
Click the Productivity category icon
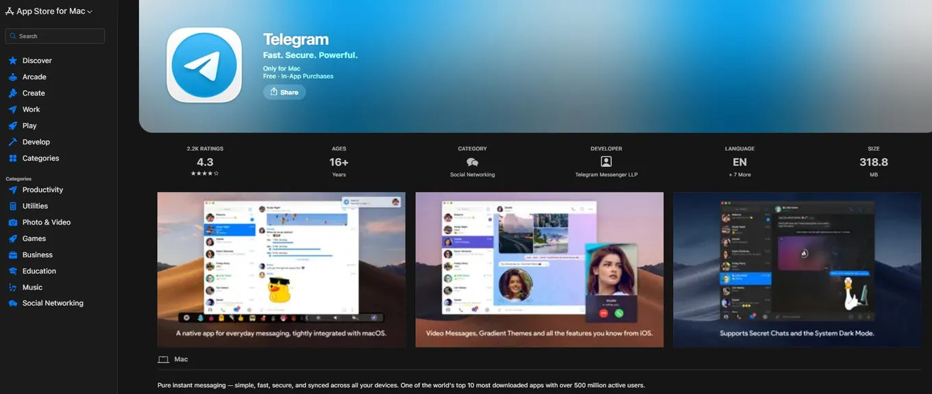12,190
